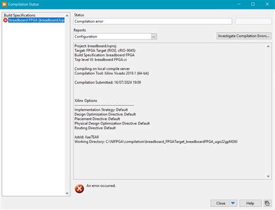Image resolution: width=275 pixels, height=210 pixels.
Task: Click the icon button right of Help
Action: click(267, 203)
